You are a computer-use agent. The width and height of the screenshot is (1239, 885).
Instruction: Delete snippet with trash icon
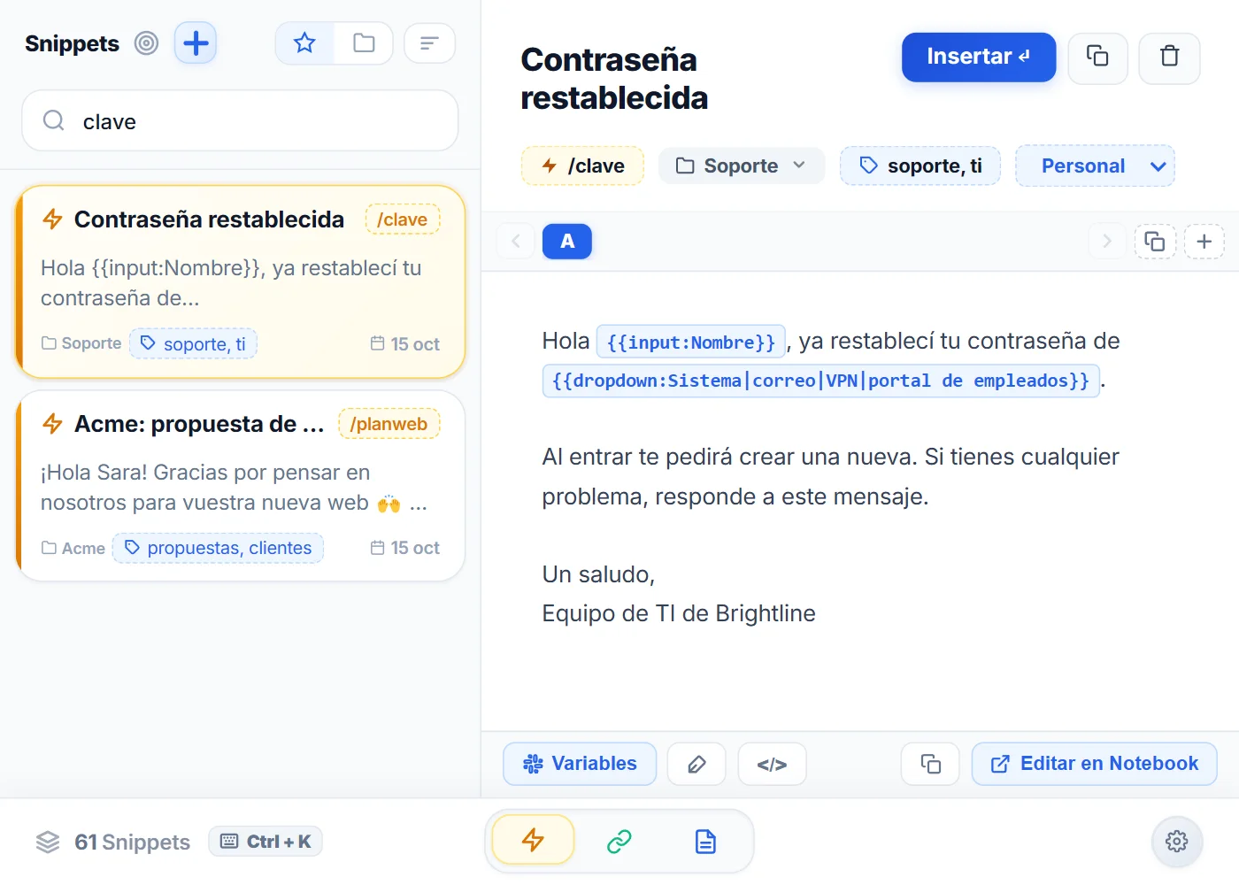click(1169, 58)
